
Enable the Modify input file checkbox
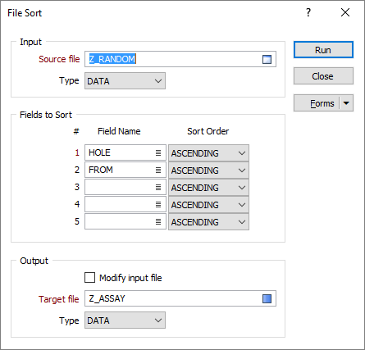(x=89, y=278)
